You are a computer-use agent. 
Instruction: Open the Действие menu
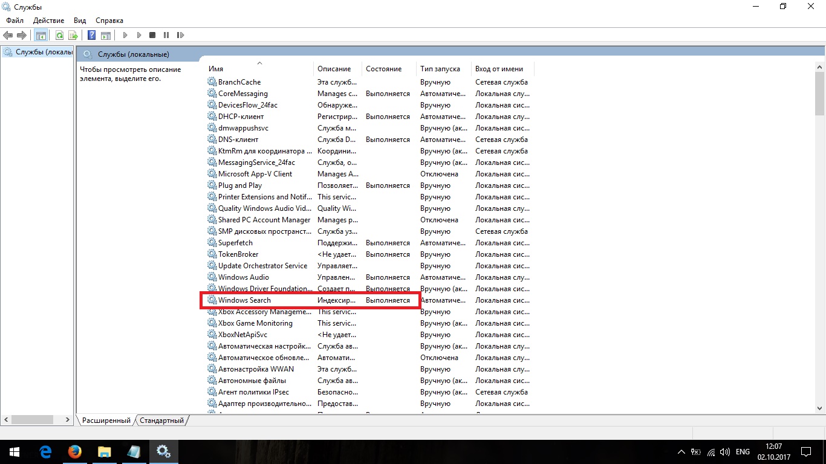coord(48,21)
